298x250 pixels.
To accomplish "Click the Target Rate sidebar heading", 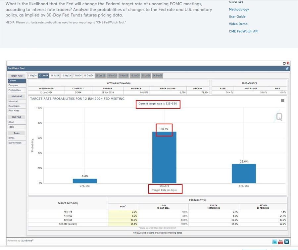I will click(17, 76).
